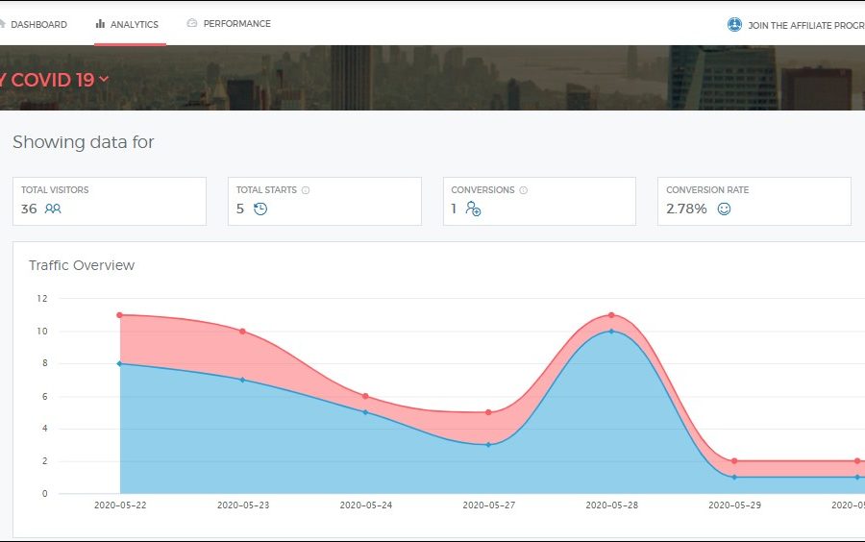Click info icon beside Total Starts
Viewport: 865px width, 542px height.
pyautogui.click(x=306, y=190)
